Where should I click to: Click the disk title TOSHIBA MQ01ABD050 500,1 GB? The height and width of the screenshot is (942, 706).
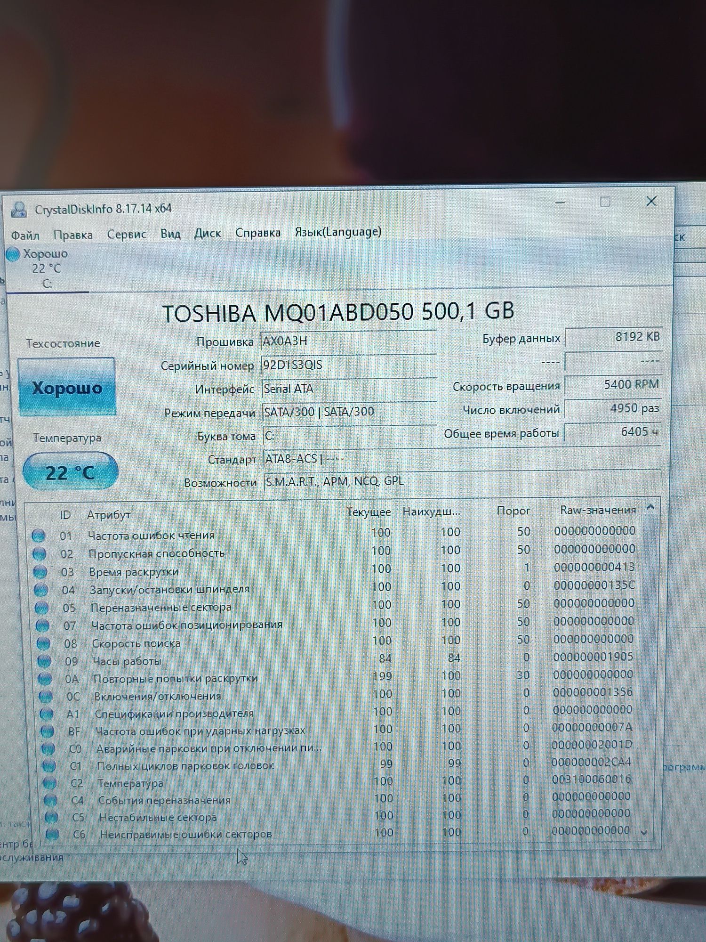click(x=338, y=313)
